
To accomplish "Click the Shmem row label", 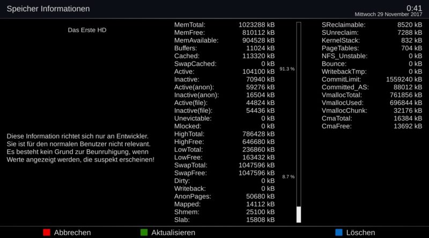I will pos(187,212).
